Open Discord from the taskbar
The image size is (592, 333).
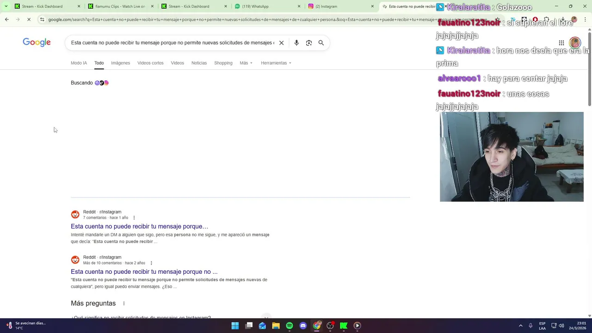point(303,326)
